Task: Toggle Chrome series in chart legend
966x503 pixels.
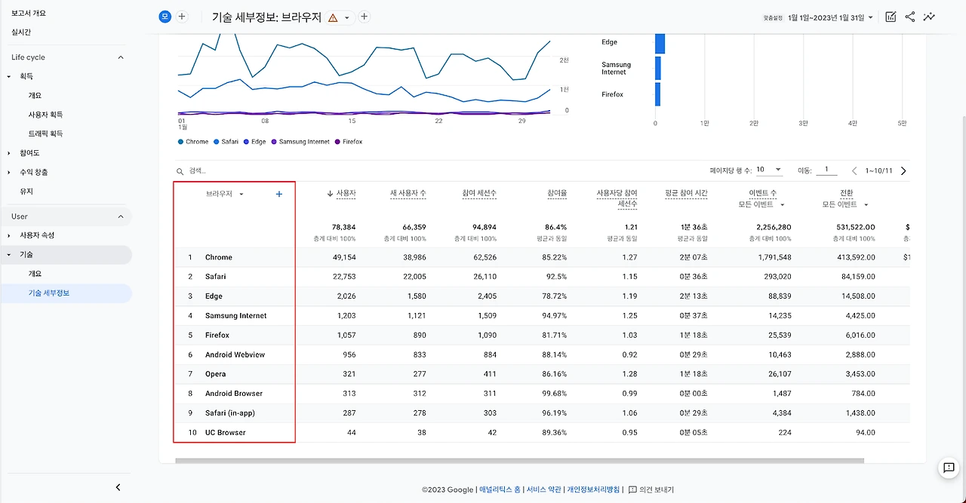Action: [193, 142]
